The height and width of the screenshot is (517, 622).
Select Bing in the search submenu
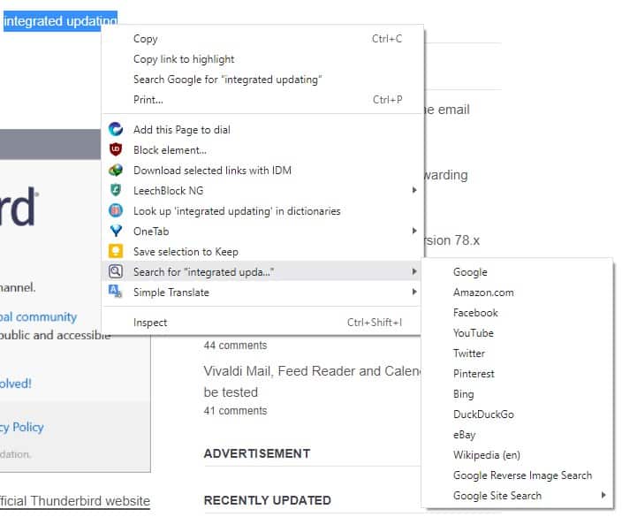click(517, 393)
